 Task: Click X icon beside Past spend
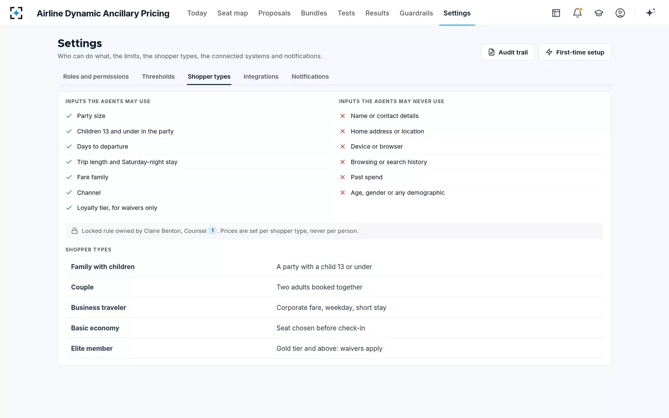click(x=342, y=177)
